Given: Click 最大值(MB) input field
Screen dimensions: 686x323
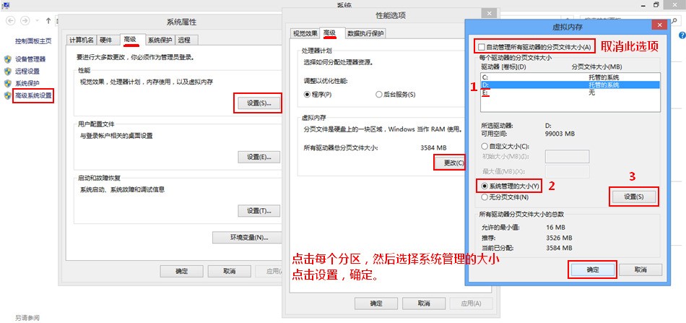Looking at the screenshot, I should pos(567,171).
